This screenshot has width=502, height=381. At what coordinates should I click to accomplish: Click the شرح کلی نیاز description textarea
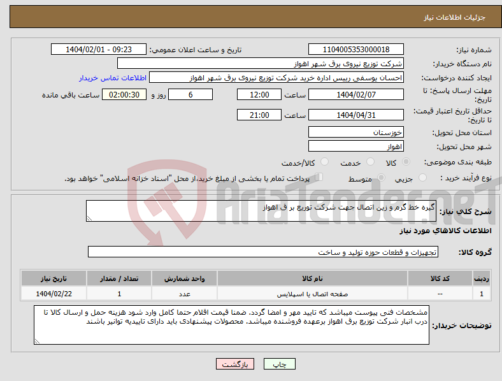[261, 211]
